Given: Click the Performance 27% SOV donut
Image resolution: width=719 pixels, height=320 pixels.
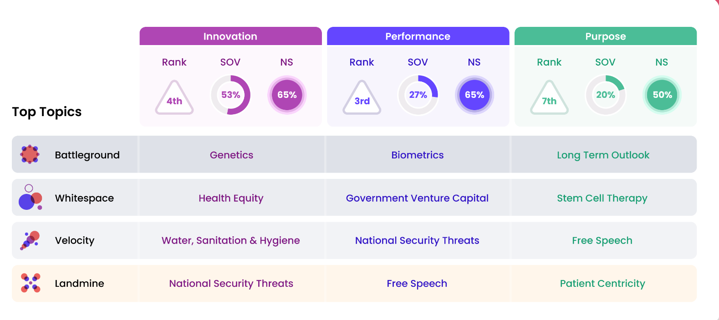Looking at the screenshot, I should pos(418,95).
